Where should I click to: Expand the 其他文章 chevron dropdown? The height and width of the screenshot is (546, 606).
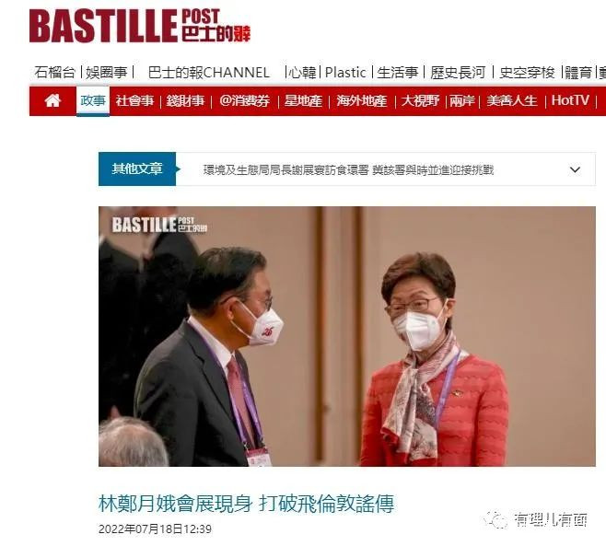tap(575, 169)
